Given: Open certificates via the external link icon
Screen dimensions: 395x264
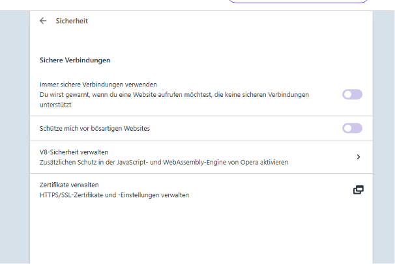Looking at the screenshot, I should coord(358,190).
